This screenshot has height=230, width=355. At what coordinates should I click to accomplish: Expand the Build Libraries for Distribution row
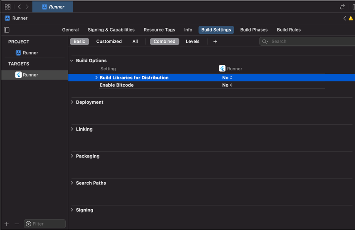pyautogui.click(x=96, y=78)
